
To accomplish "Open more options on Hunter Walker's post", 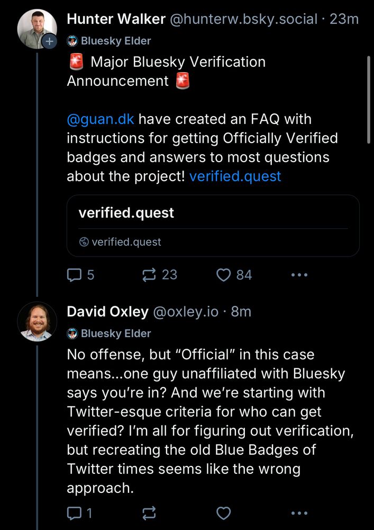I will (x=299, y=275).
